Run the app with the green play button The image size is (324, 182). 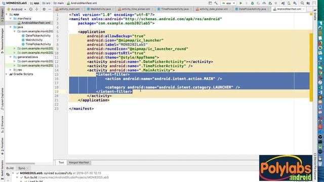point(241,3)
